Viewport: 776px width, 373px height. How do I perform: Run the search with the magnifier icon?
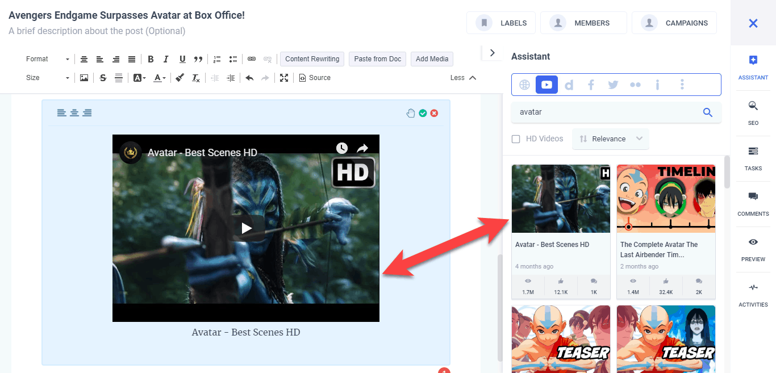click(708, 112)
